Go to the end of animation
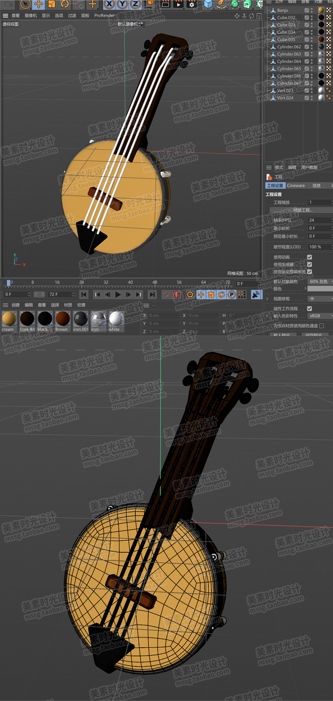Viewport: 333px width, 701px height. point(152,294)
